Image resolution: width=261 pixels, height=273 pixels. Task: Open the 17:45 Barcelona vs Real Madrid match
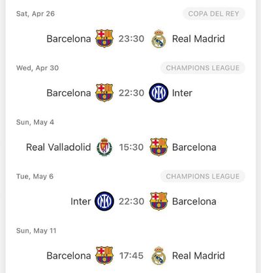[x=131, y=255]
